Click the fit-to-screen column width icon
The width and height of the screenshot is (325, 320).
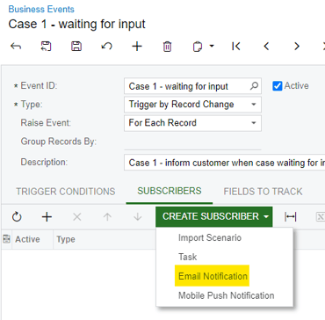pyautogui.click(x=290, y=217)
